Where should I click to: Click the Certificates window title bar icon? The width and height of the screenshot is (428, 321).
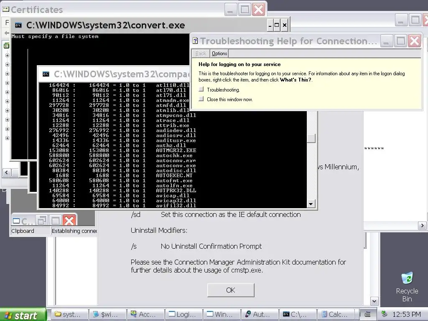click(x=5, y=10)
